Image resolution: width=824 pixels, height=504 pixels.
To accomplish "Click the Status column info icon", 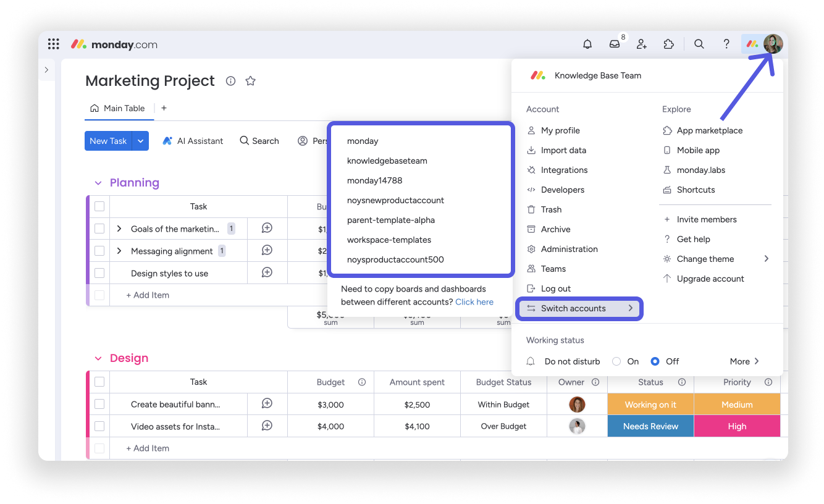I will click(x=682, y=382).
